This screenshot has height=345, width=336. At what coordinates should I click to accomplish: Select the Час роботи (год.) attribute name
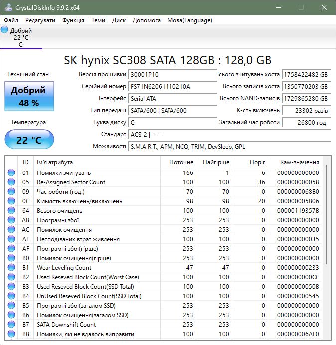click(x=61, y=192)
